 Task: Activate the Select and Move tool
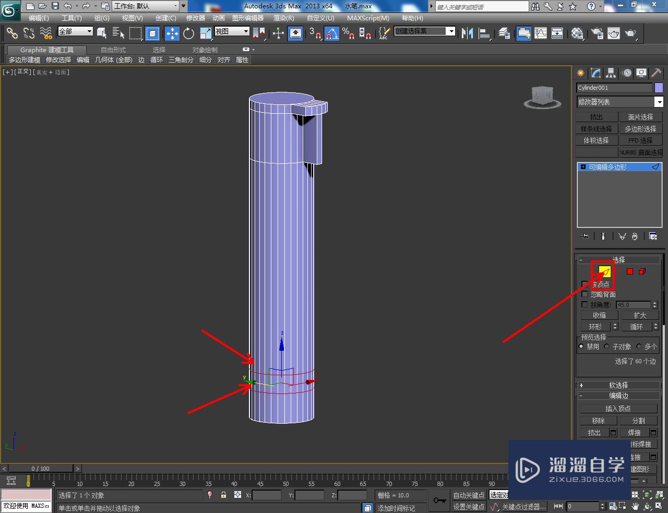[x=172, y=33]
